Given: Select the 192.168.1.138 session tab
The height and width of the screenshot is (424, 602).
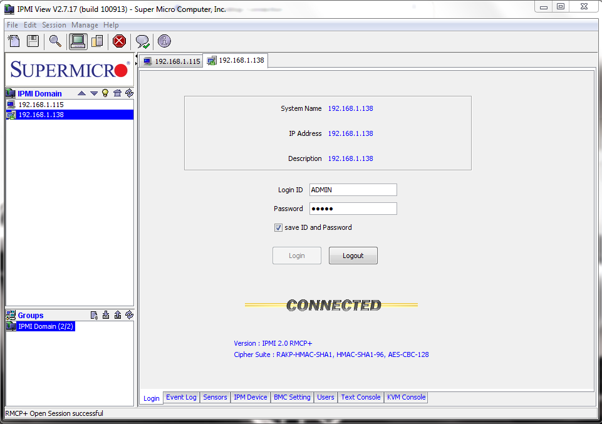Looking at the screenshot, I should 236,60.
